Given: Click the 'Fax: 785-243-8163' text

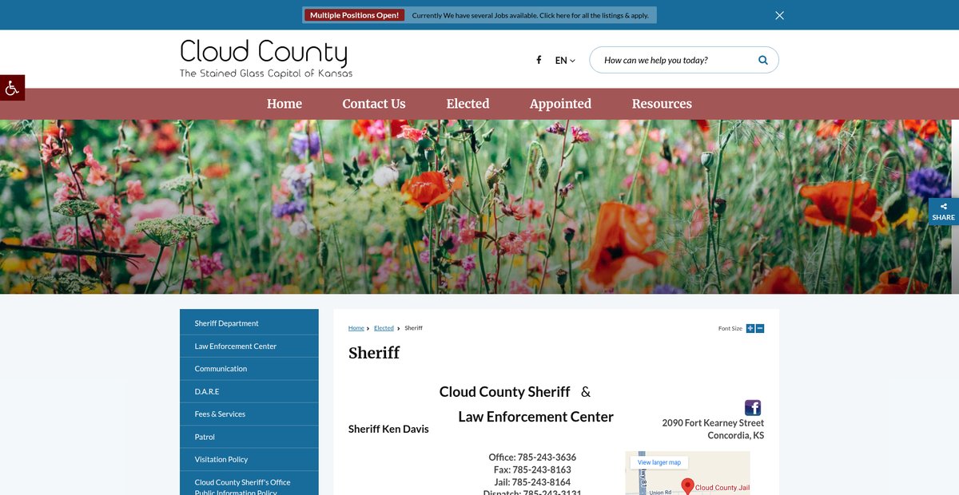Looking at the screenshot, I should tap(532, 470).
